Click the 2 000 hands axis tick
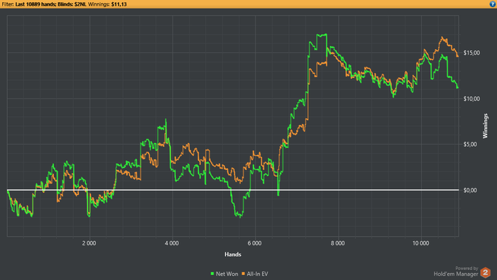The image size is (497, 280). 89,243
